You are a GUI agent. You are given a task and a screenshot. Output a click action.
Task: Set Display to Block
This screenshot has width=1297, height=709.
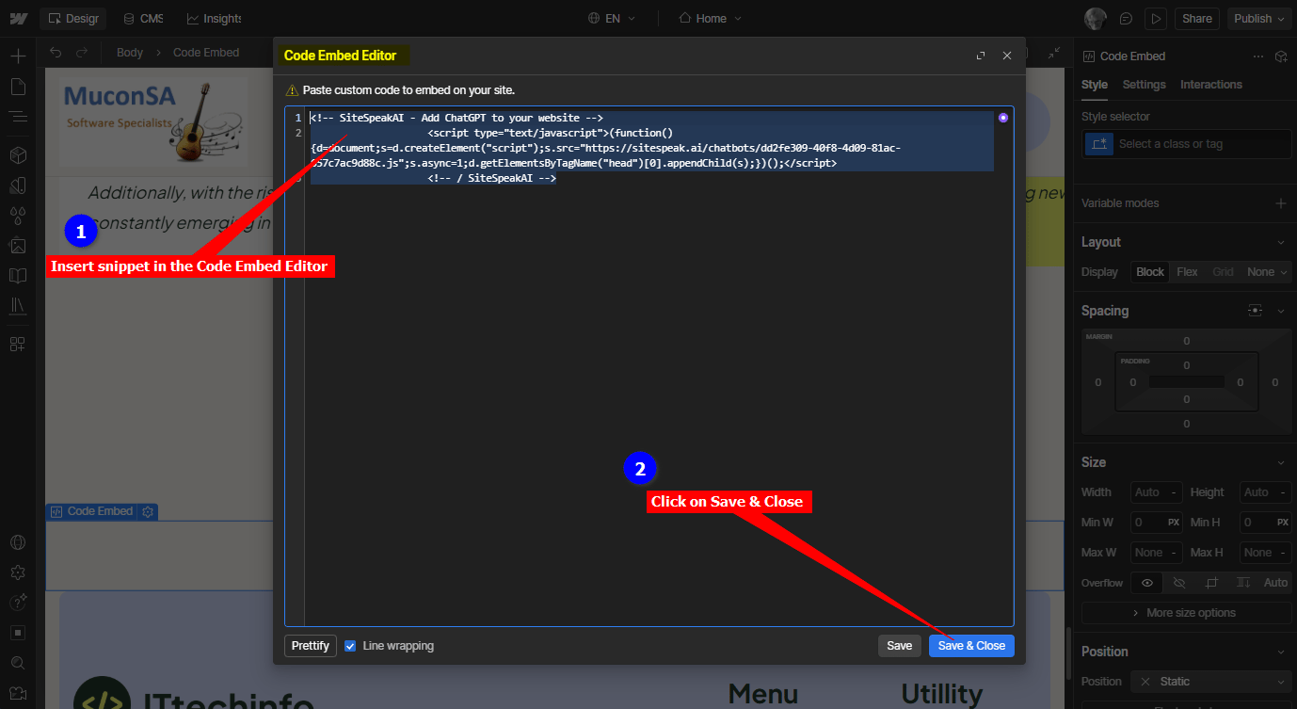pyautogui.click(x=1150, y=271)
